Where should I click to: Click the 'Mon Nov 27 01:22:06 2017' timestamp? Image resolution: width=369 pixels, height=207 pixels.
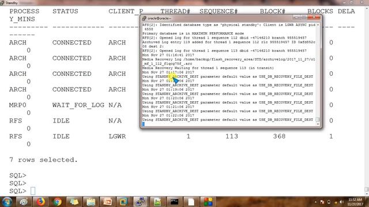(x=168, y=115)
